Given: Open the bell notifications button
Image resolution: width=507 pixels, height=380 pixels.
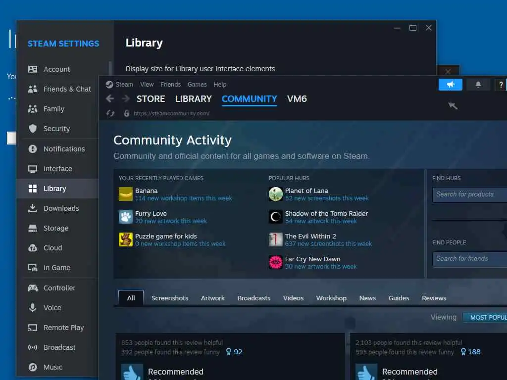Looking at the screenshot, I should 478,85.
